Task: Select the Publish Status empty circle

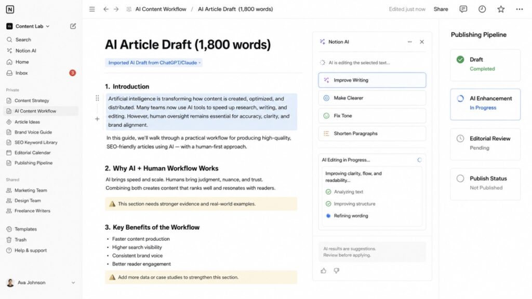Action: [460, 179]
